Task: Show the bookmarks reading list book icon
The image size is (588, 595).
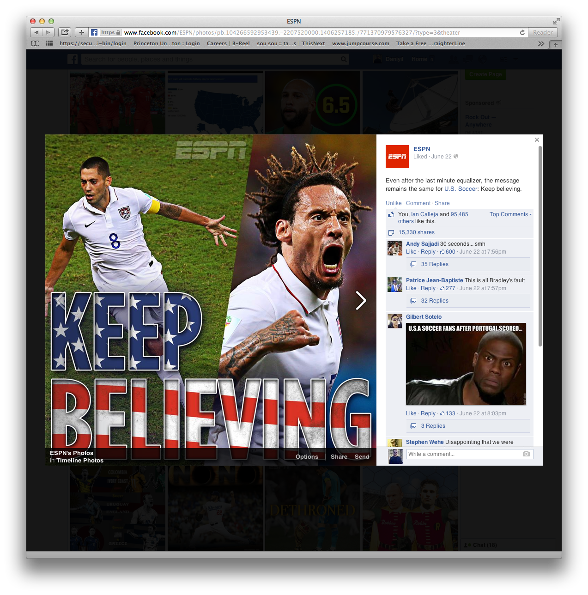Action: pos(36,43)
